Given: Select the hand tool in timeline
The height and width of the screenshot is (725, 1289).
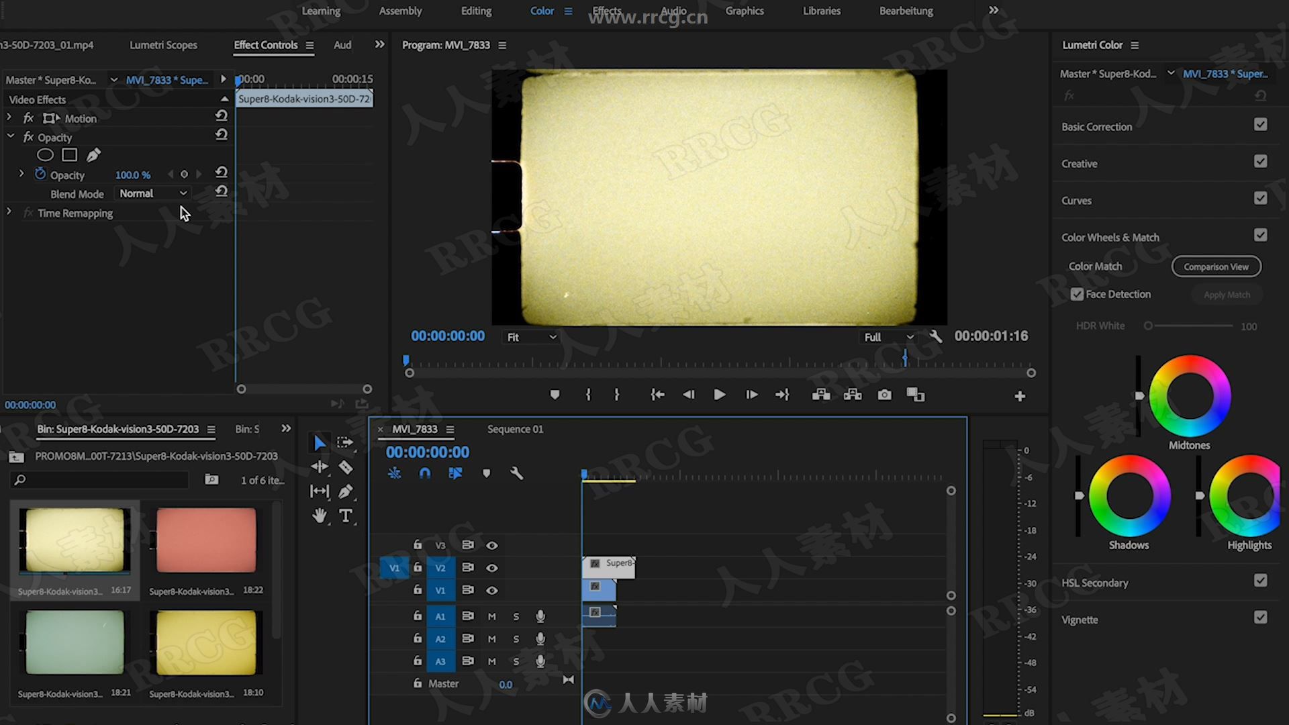Looking at the screenshot, I should [x=319, y=515].
